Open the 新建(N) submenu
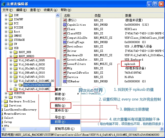The height and width of the screenshot is (138, 165). [65, 94]
